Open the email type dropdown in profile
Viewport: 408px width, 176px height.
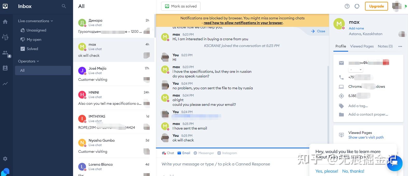(355, 70)
